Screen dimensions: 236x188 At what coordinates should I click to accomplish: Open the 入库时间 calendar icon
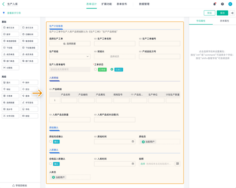pyautogui.click(x=133, y=164)
